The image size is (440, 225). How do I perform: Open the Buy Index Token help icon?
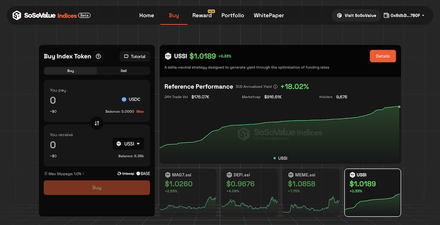pyautogui.click(x=99, y=56)
